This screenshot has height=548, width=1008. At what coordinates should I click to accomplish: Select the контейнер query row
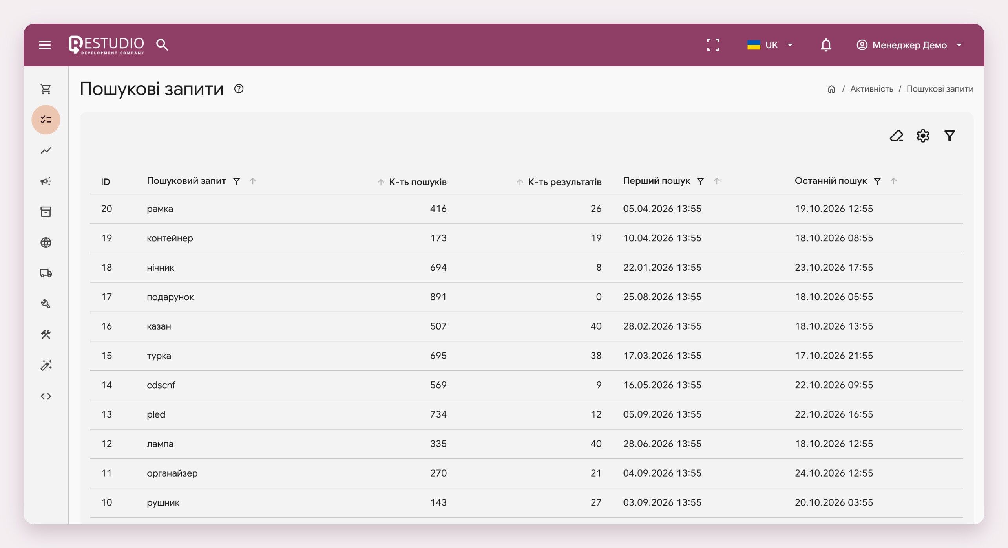pos(526,238)
